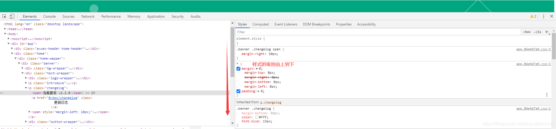
Task: Toggle :hov element state panel
Action: pyautogui.click(x=527, y=32)
